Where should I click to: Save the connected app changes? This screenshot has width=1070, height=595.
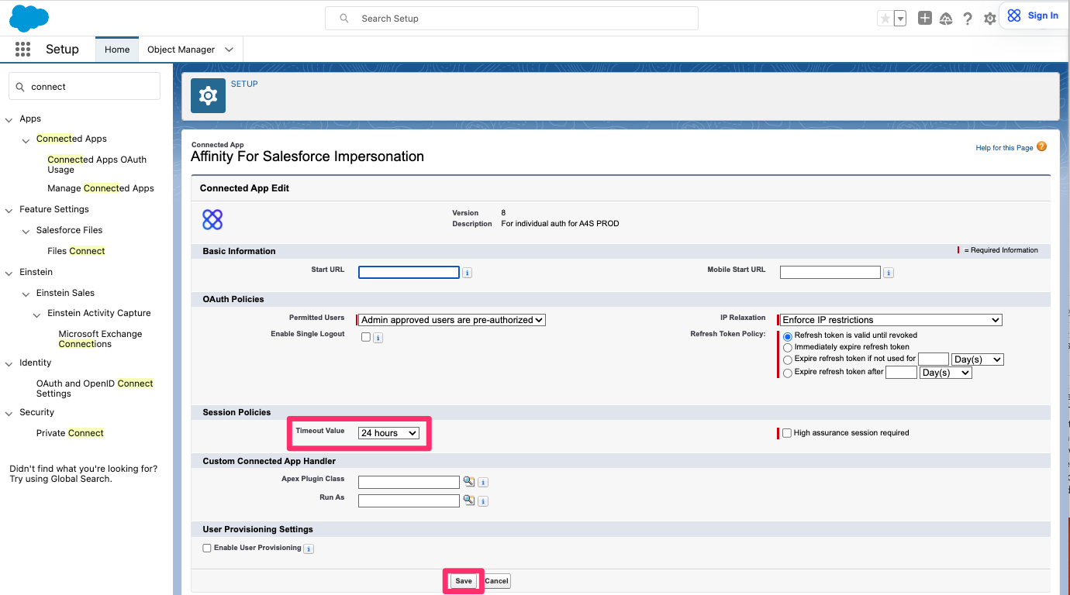coord(463,580)
